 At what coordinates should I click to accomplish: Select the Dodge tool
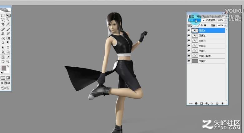pyautogui.click(x=8, y=43)
